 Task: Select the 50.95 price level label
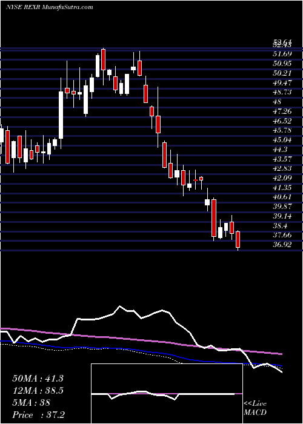(x=282, y=64)
